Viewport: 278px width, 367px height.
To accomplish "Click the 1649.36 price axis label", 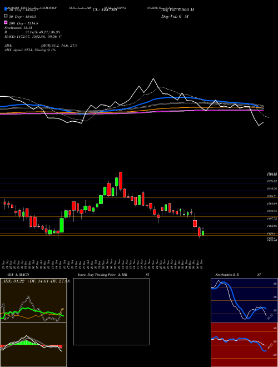I will [273, 189].
